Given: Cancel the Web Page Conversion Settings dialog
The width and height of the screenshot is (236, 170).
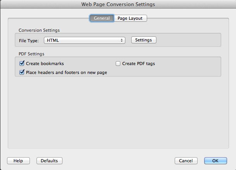Looking at the screenshot, I should point(186,161).
